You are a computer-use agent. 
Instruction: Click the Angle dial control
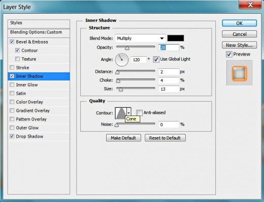pos(122,60)
